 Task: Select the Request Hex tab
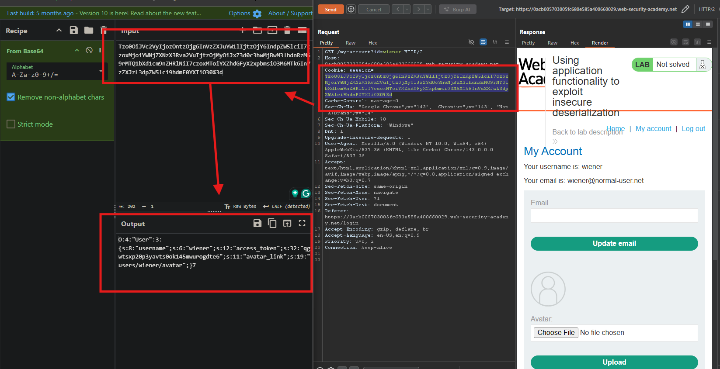[372, 43]
